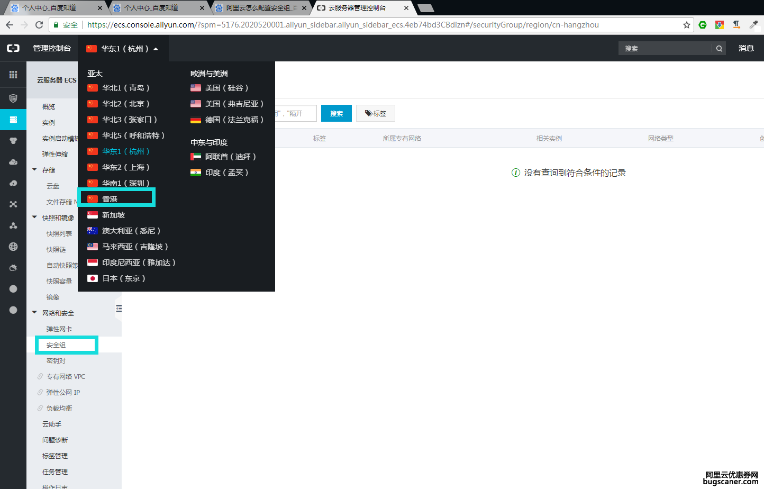764x489 pixels.
Task: Open 实例 in the sidebar
Action: click(x=49, y=122)
